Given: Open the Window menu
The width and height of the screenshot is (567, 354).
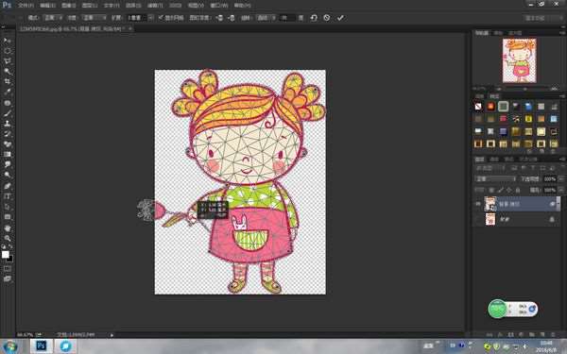Looking at the screenshot, I should [x=219, y=6].
